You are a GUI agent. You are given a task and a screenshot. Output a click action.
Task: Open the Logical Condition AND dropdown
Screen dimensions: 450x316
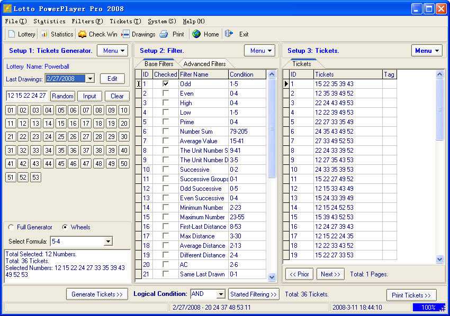(221, 294)
